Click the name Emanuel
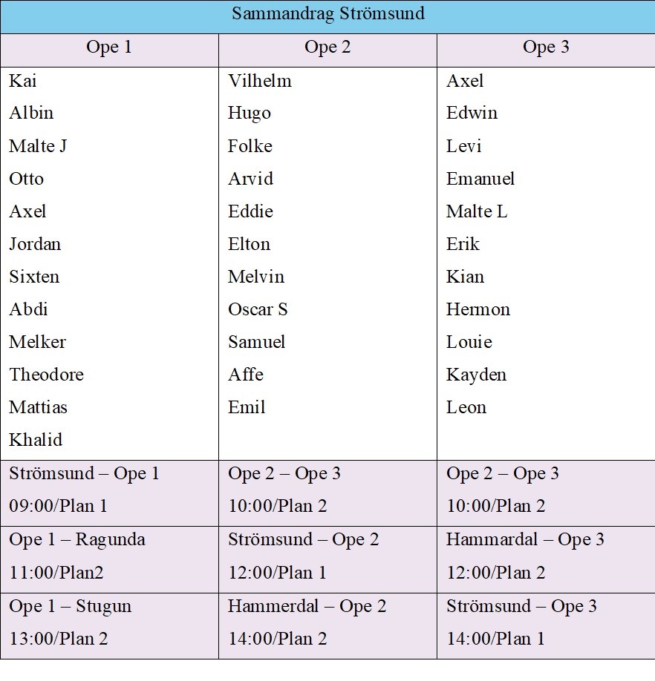Image resolution: width=655 pixels, height=681 pixels. (x=480, y=179)
